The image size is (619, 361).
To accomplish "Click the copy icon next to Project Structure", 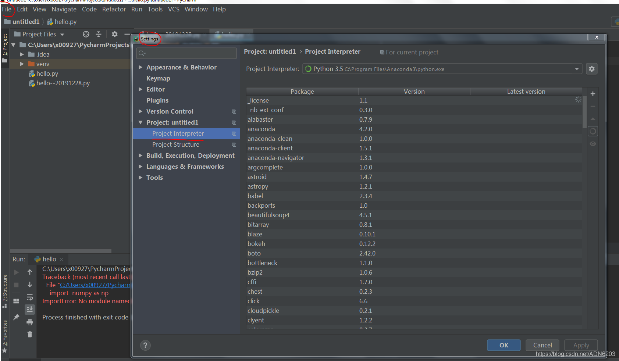I will click(234, 144).
